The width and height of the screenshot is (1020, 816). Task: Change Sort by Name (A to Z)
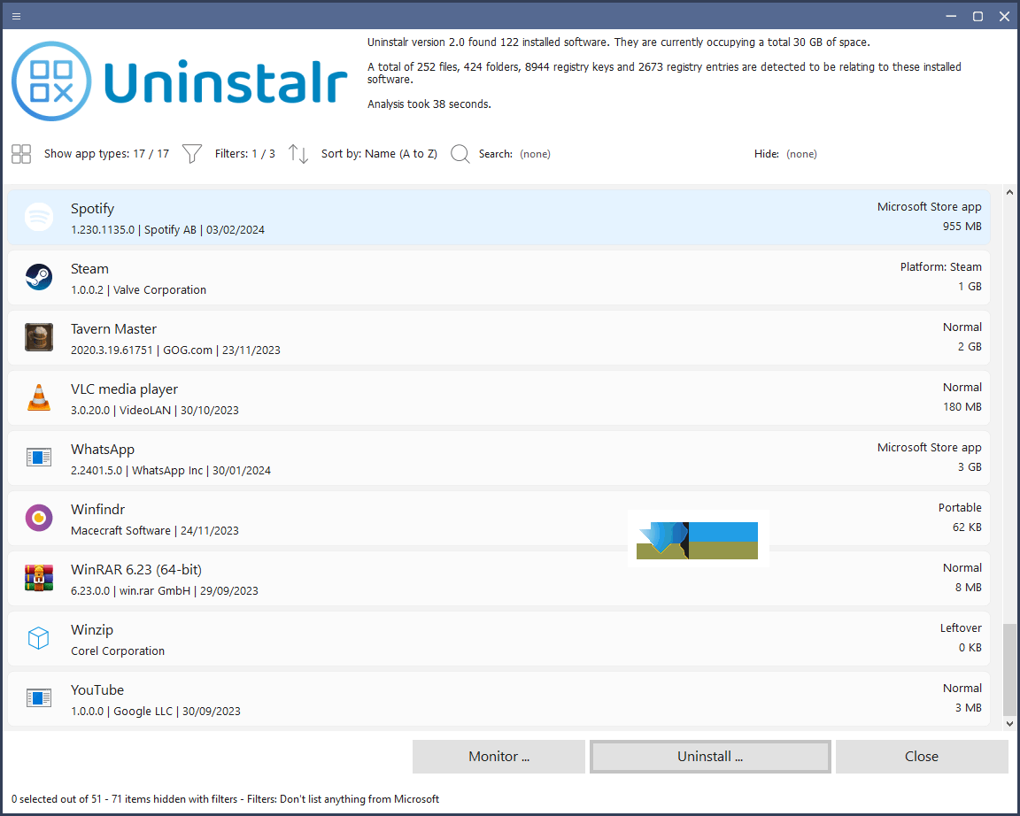pyautogui.click(x=379, y=154)
